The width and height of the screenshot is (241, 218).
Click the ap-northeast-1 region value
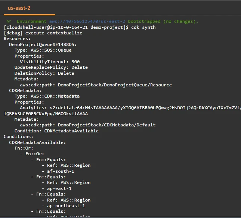click(66, 206)
